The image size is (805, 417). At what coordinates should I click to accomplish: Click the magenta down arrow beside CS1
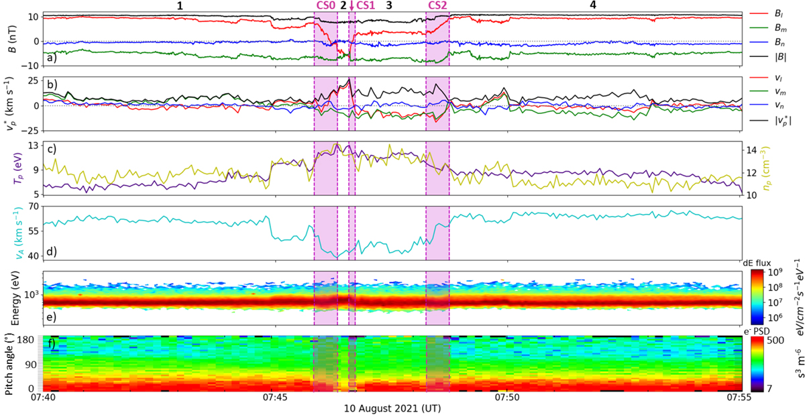(352, 6)
